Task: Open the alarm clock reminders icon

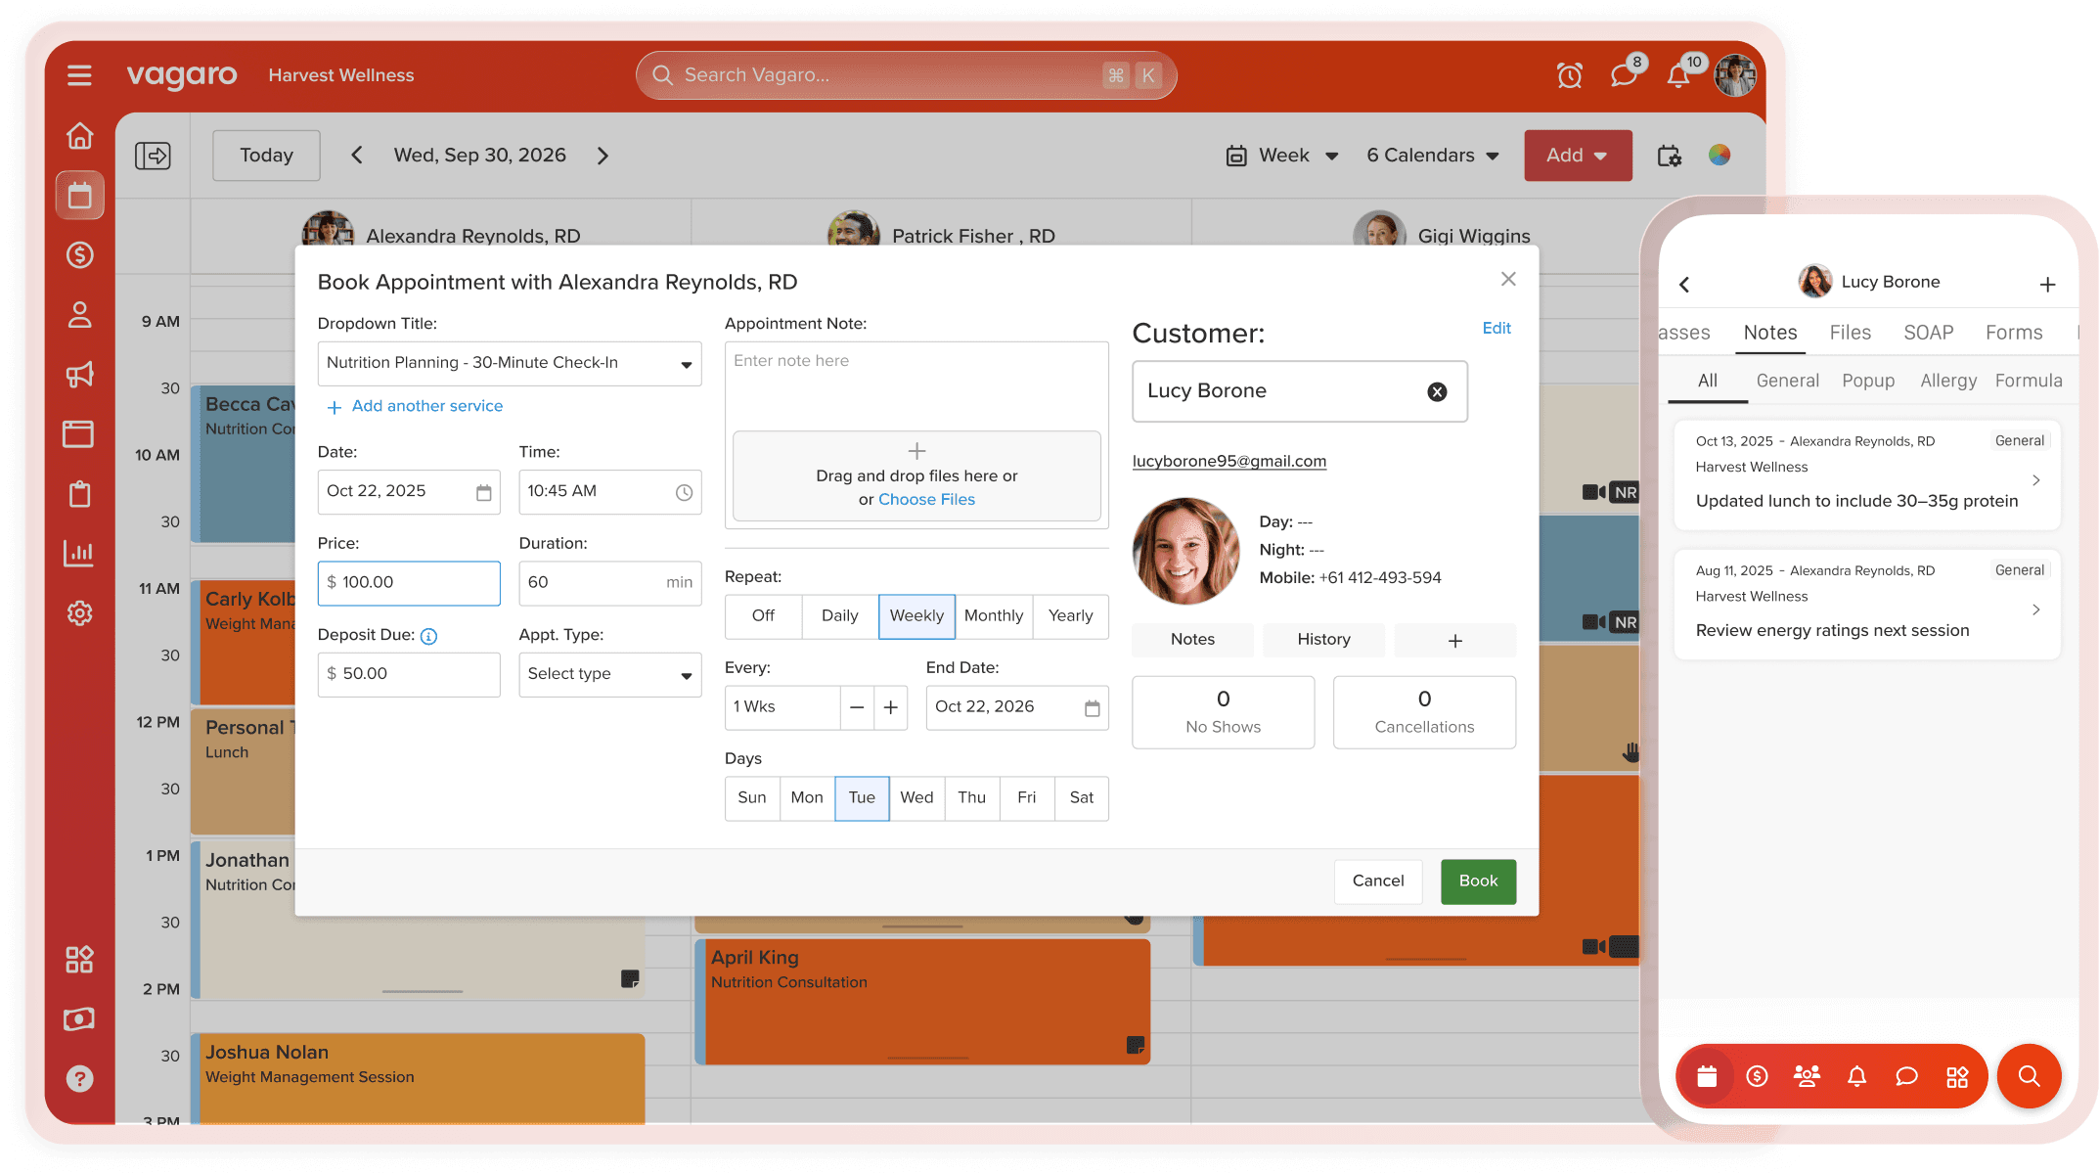Action: pyautogui.click(x=1569, y=75)
